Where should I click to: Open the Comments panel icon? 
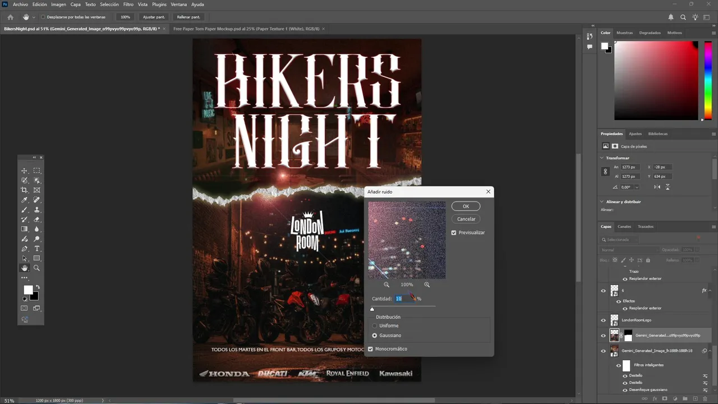590,47
